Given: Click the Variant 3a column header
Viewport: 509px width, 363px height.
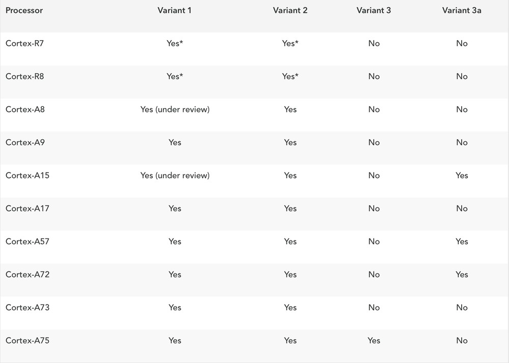Looking at the screenshot, I should (x=462, y=10).
